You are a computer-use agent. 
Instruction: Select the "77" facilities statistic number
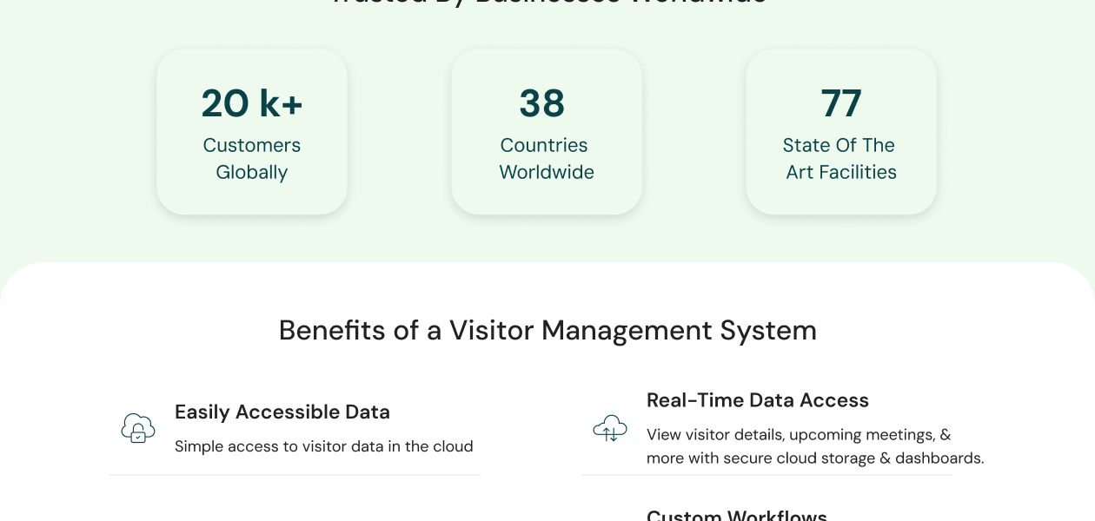tap(841, 103)
